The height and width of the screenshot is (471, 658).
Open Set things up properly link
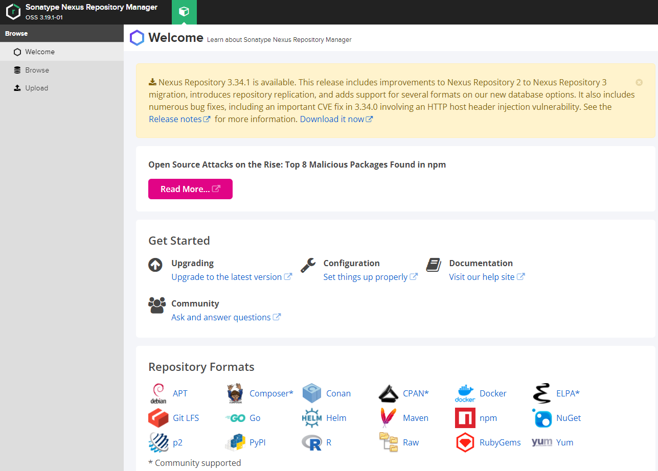click(371, 277)
